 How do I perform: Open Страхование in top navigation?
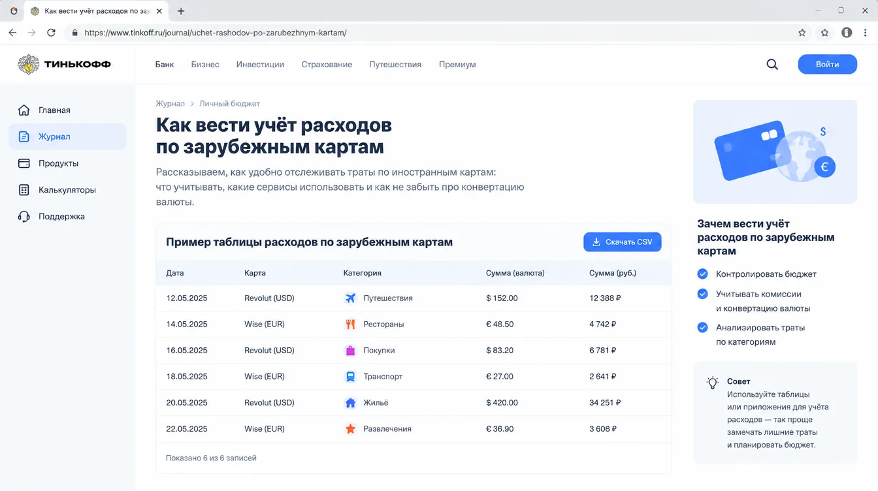[x=327, y=65]
